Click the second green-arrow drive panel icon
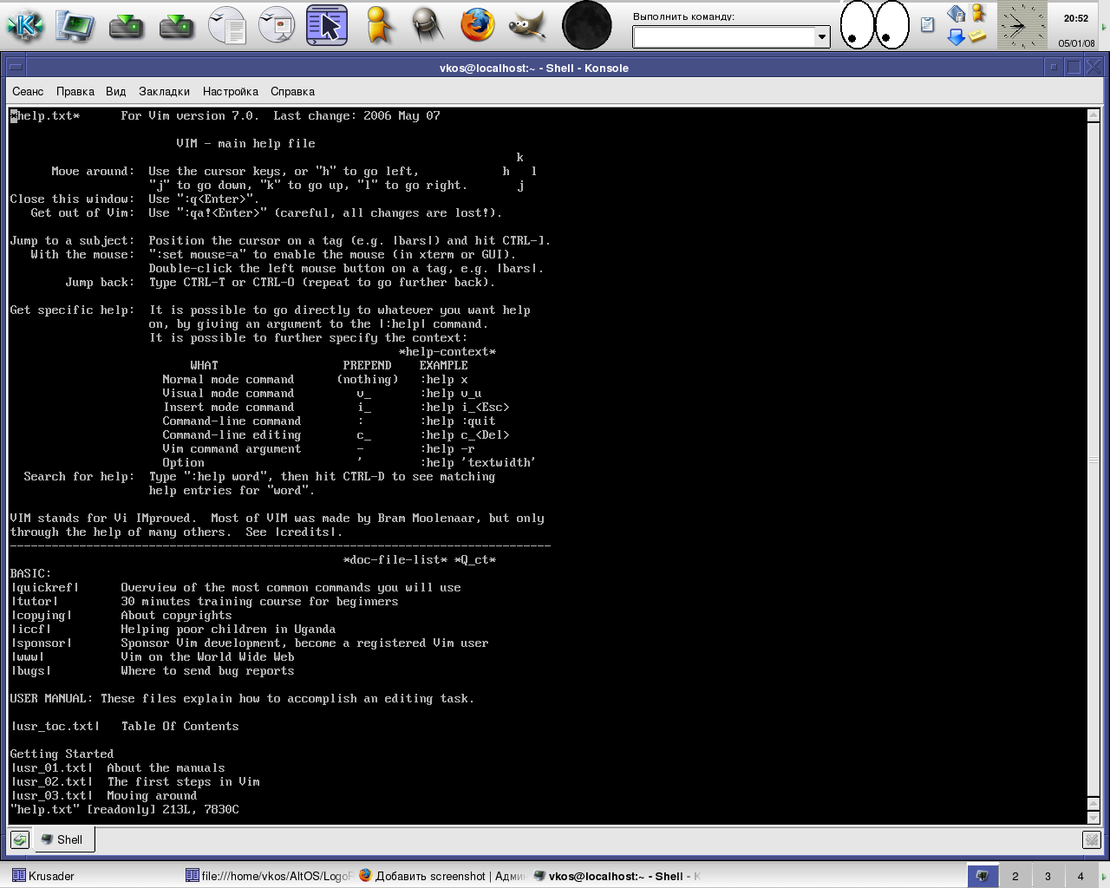Image resolution: width=1110 pixels, height=888 pixels. [176, 25]
